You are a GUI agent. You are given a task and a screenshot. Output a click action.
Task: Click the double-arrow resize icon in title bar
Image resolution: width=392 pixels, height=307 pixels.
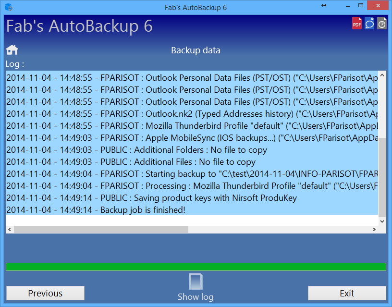pos(324,5)
